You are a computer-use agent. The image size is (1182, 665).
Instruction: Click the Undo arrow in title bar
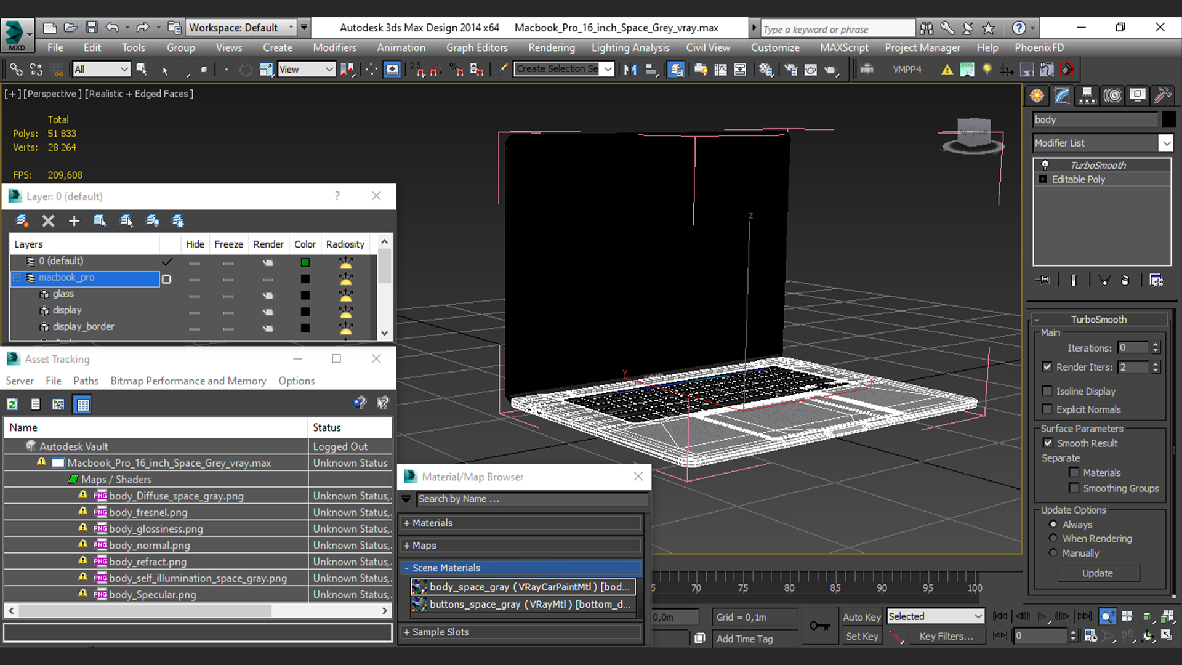[111, 28]
